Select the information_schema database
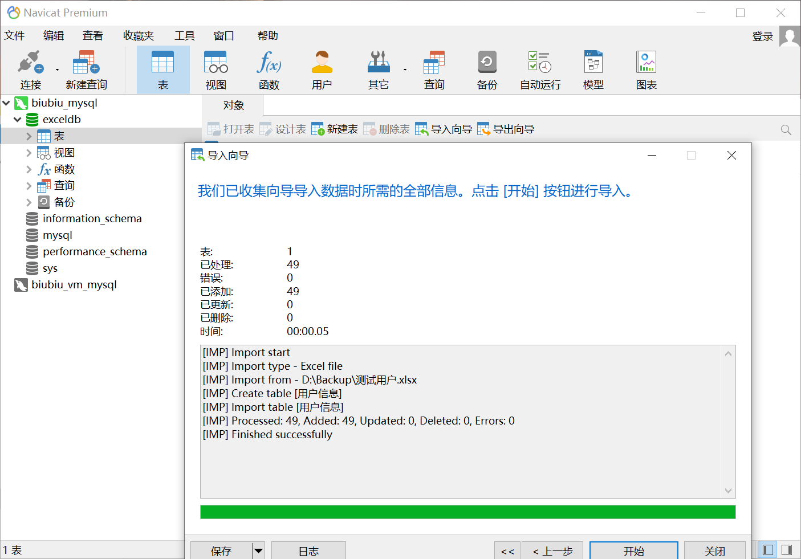Screen dimensions: 801x559 pos(92,219)
